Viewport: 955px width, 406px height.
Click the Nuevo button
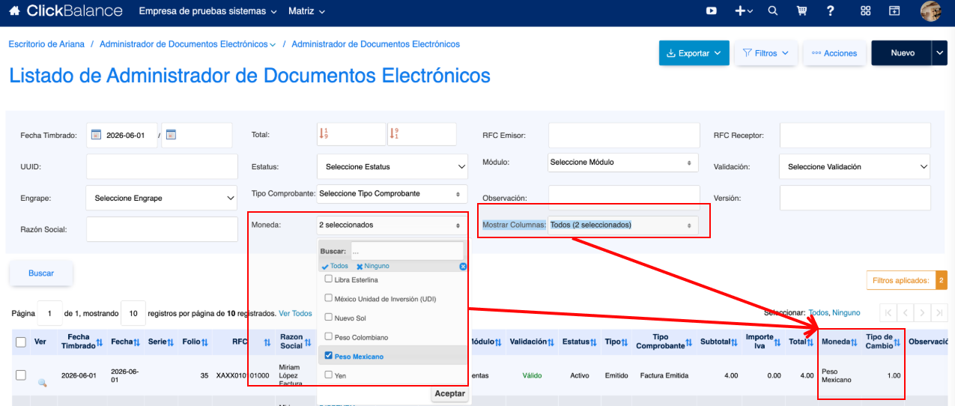tap(903, 53)
